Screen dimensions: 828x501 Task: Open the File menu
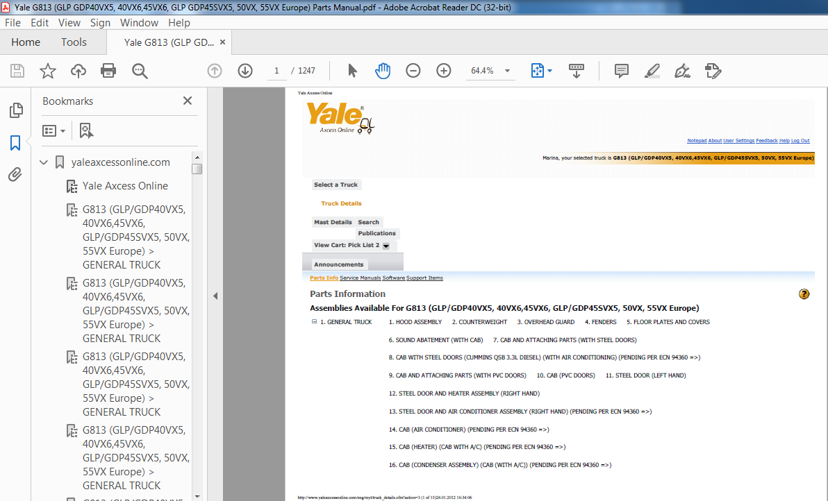pyautogui.click(x=13, y=23)
